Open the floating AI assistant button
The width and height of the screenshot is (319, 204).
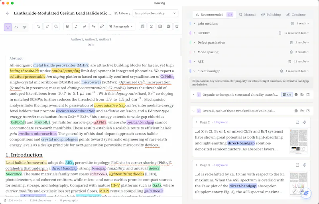point(306,193)
